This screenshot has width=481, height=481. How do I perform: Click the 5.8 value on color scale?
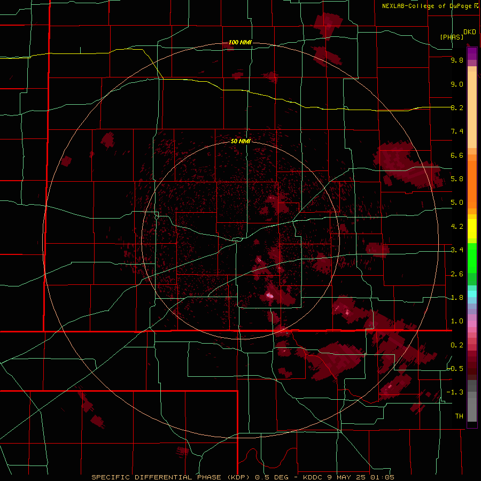[x=457, y=179]
